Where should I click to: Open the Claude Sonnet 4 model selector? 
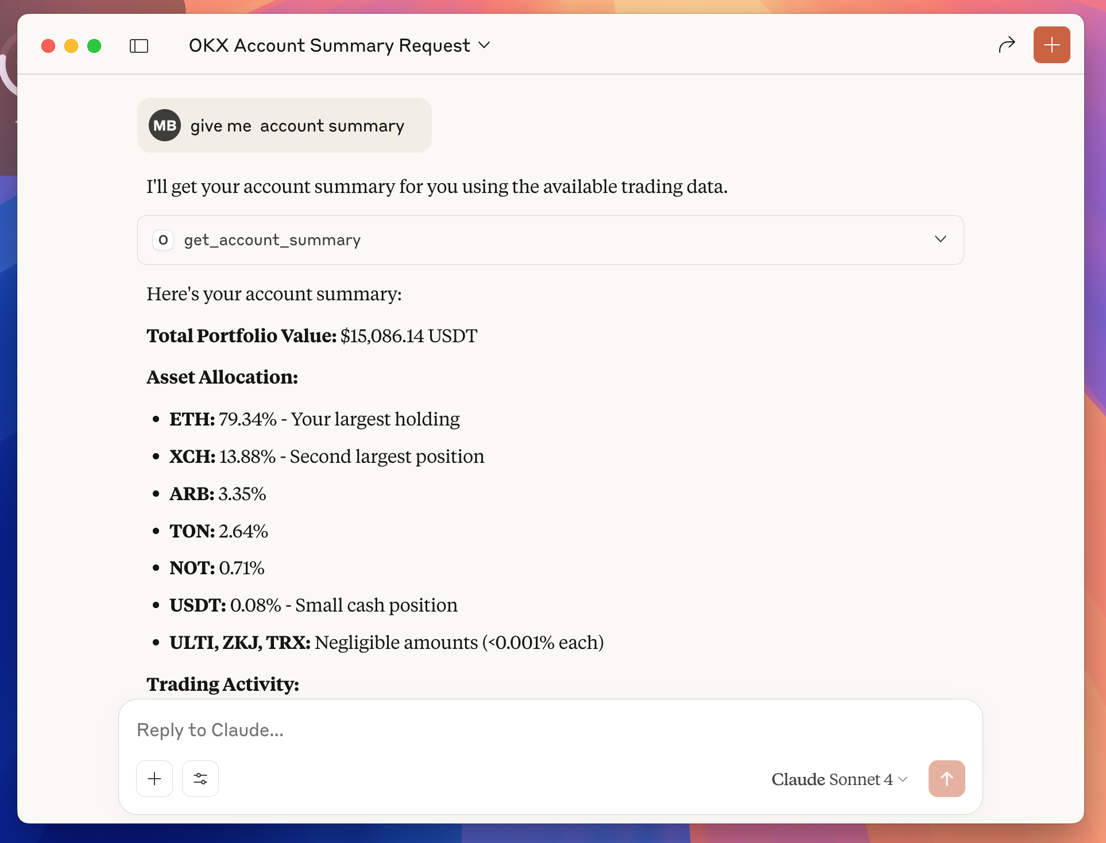[x=839, y=779]
